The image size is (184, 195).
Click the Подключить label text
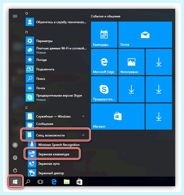click(45, 69)
